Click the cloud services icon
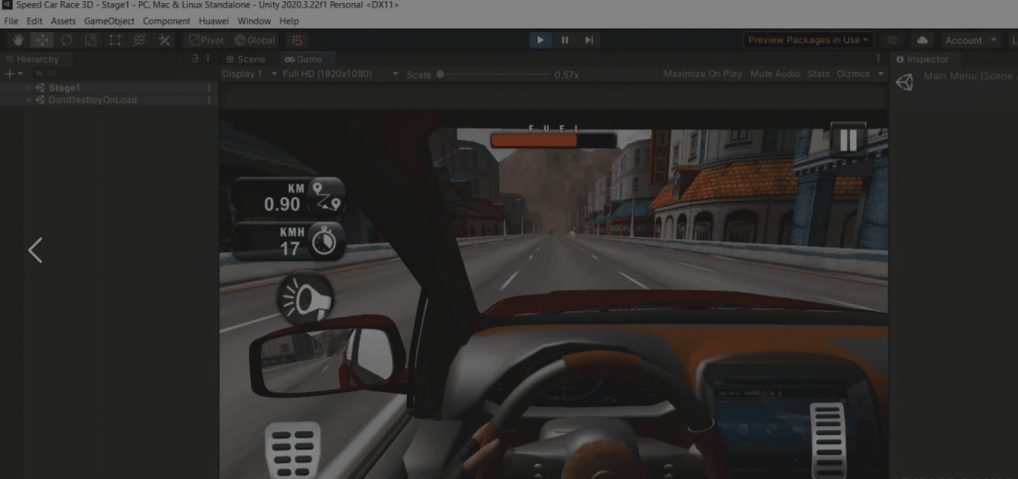This screenshot has width=1018, height=479. point(922,40)
